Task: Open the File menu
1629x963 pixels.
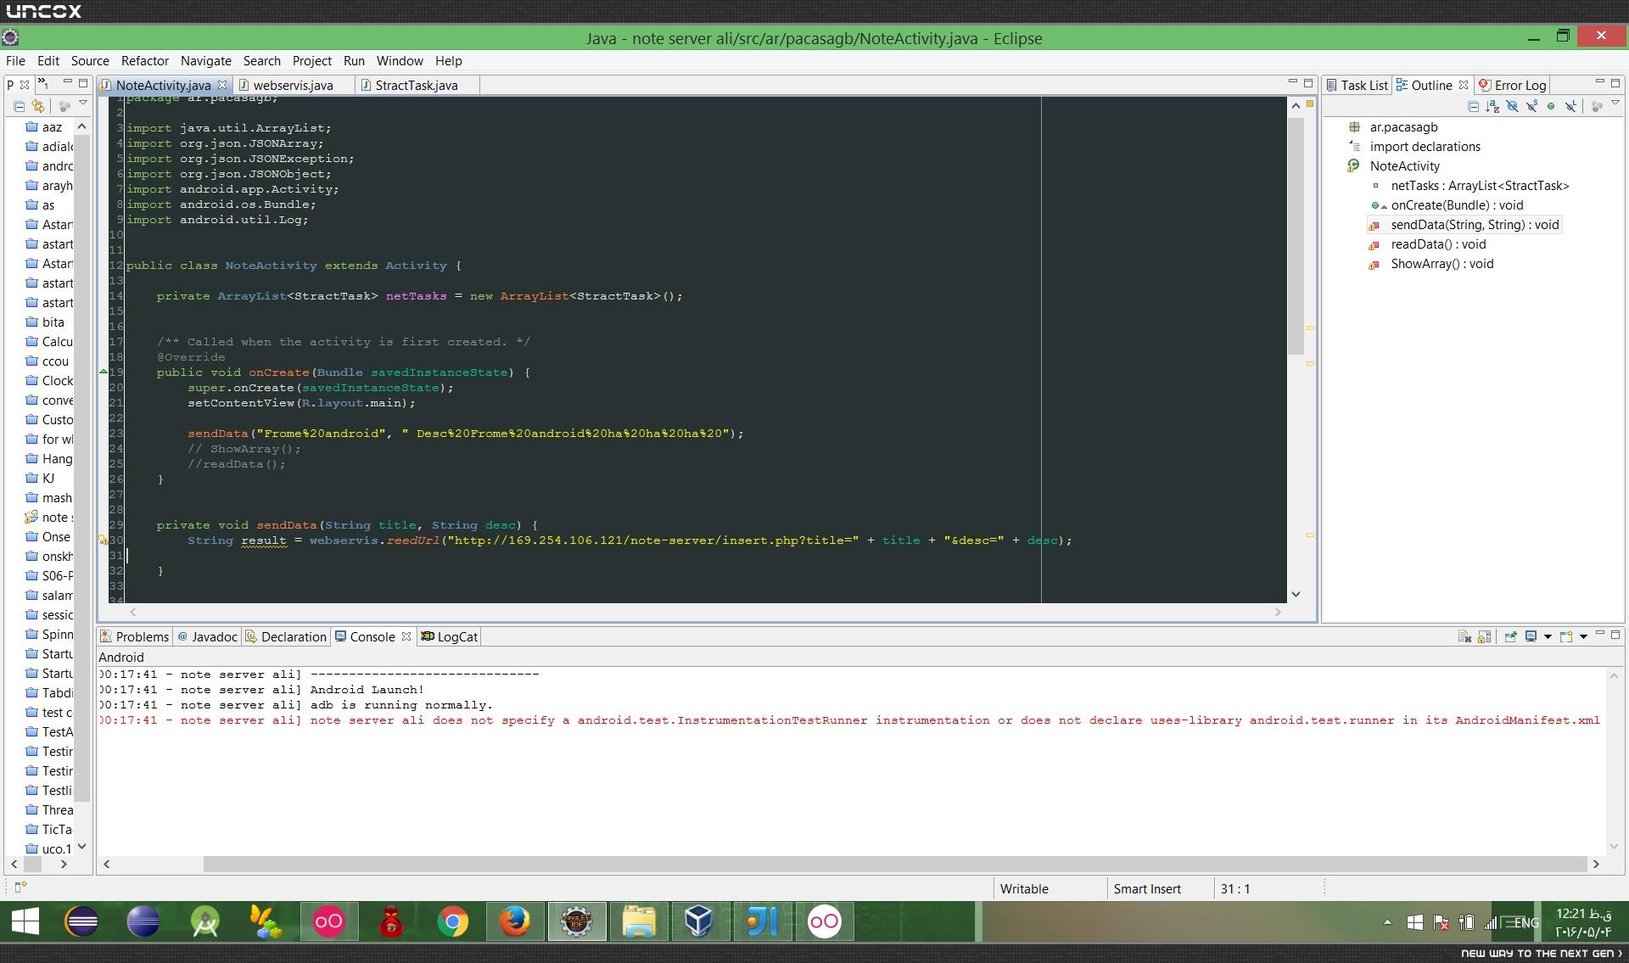Action: click(15, 61)
